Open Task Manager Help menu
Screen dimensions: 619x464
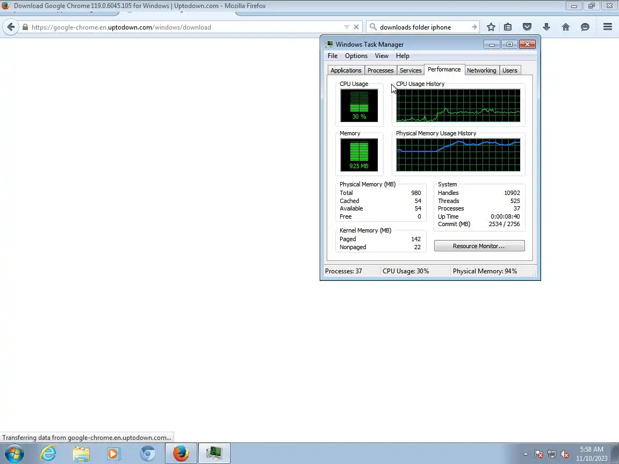(x=402, y=56)
